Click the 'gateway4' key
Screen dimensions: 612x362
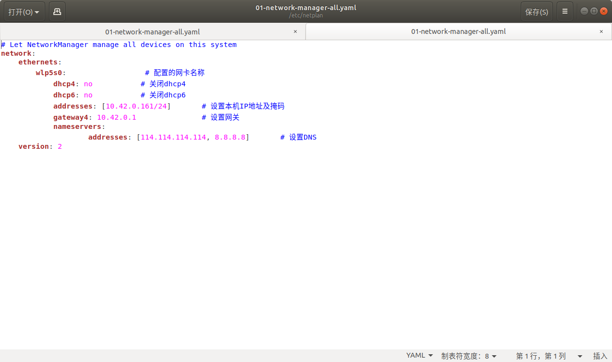(x=71, y=117)
